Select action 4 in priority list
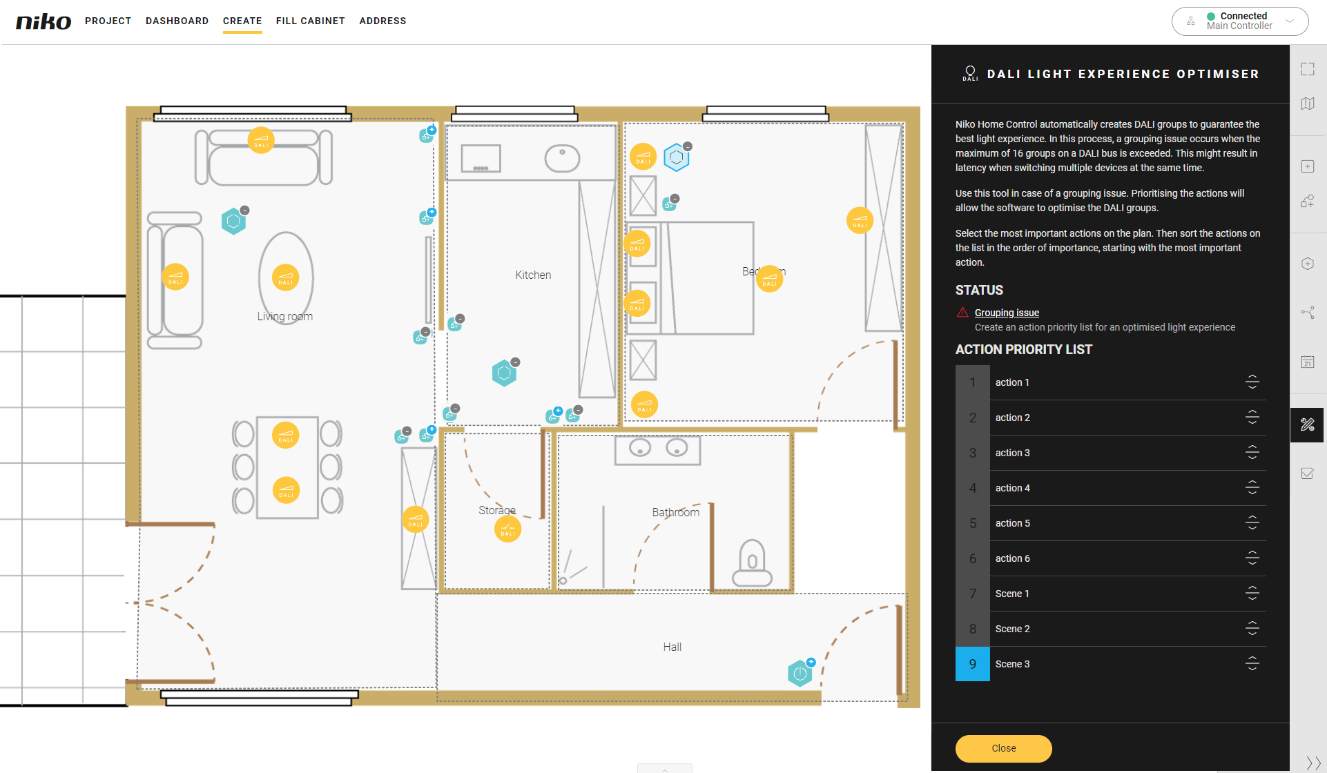The image size is (1327, 773). [x=1012, y=488]
